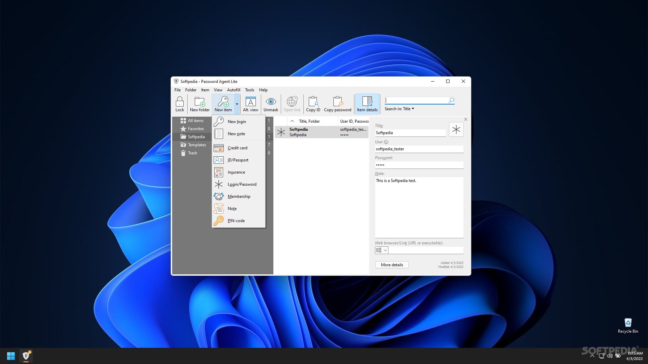Open the View menu
This screenshot has width=648, height=364.
tap(218, 90)
